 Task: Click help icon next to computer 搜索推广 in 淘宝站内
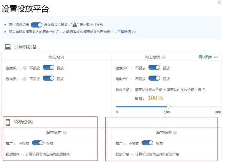(x=25, y=68)
